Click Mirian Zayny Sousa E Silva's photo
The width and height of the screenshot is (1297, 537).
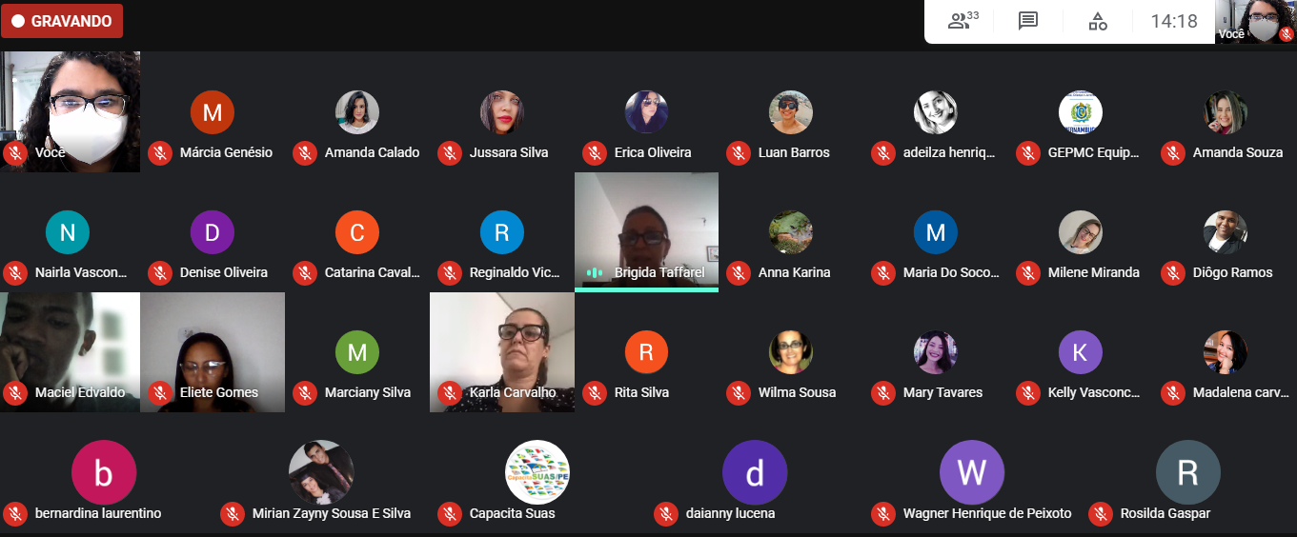click(321, 472)
